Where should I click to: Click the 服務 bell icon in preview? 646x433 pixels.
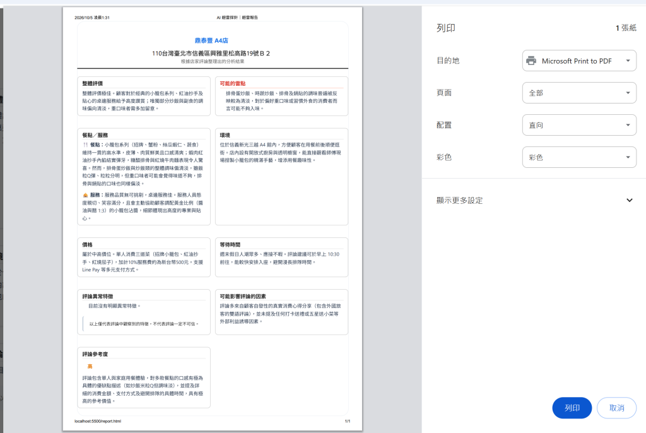coord(85,195)
